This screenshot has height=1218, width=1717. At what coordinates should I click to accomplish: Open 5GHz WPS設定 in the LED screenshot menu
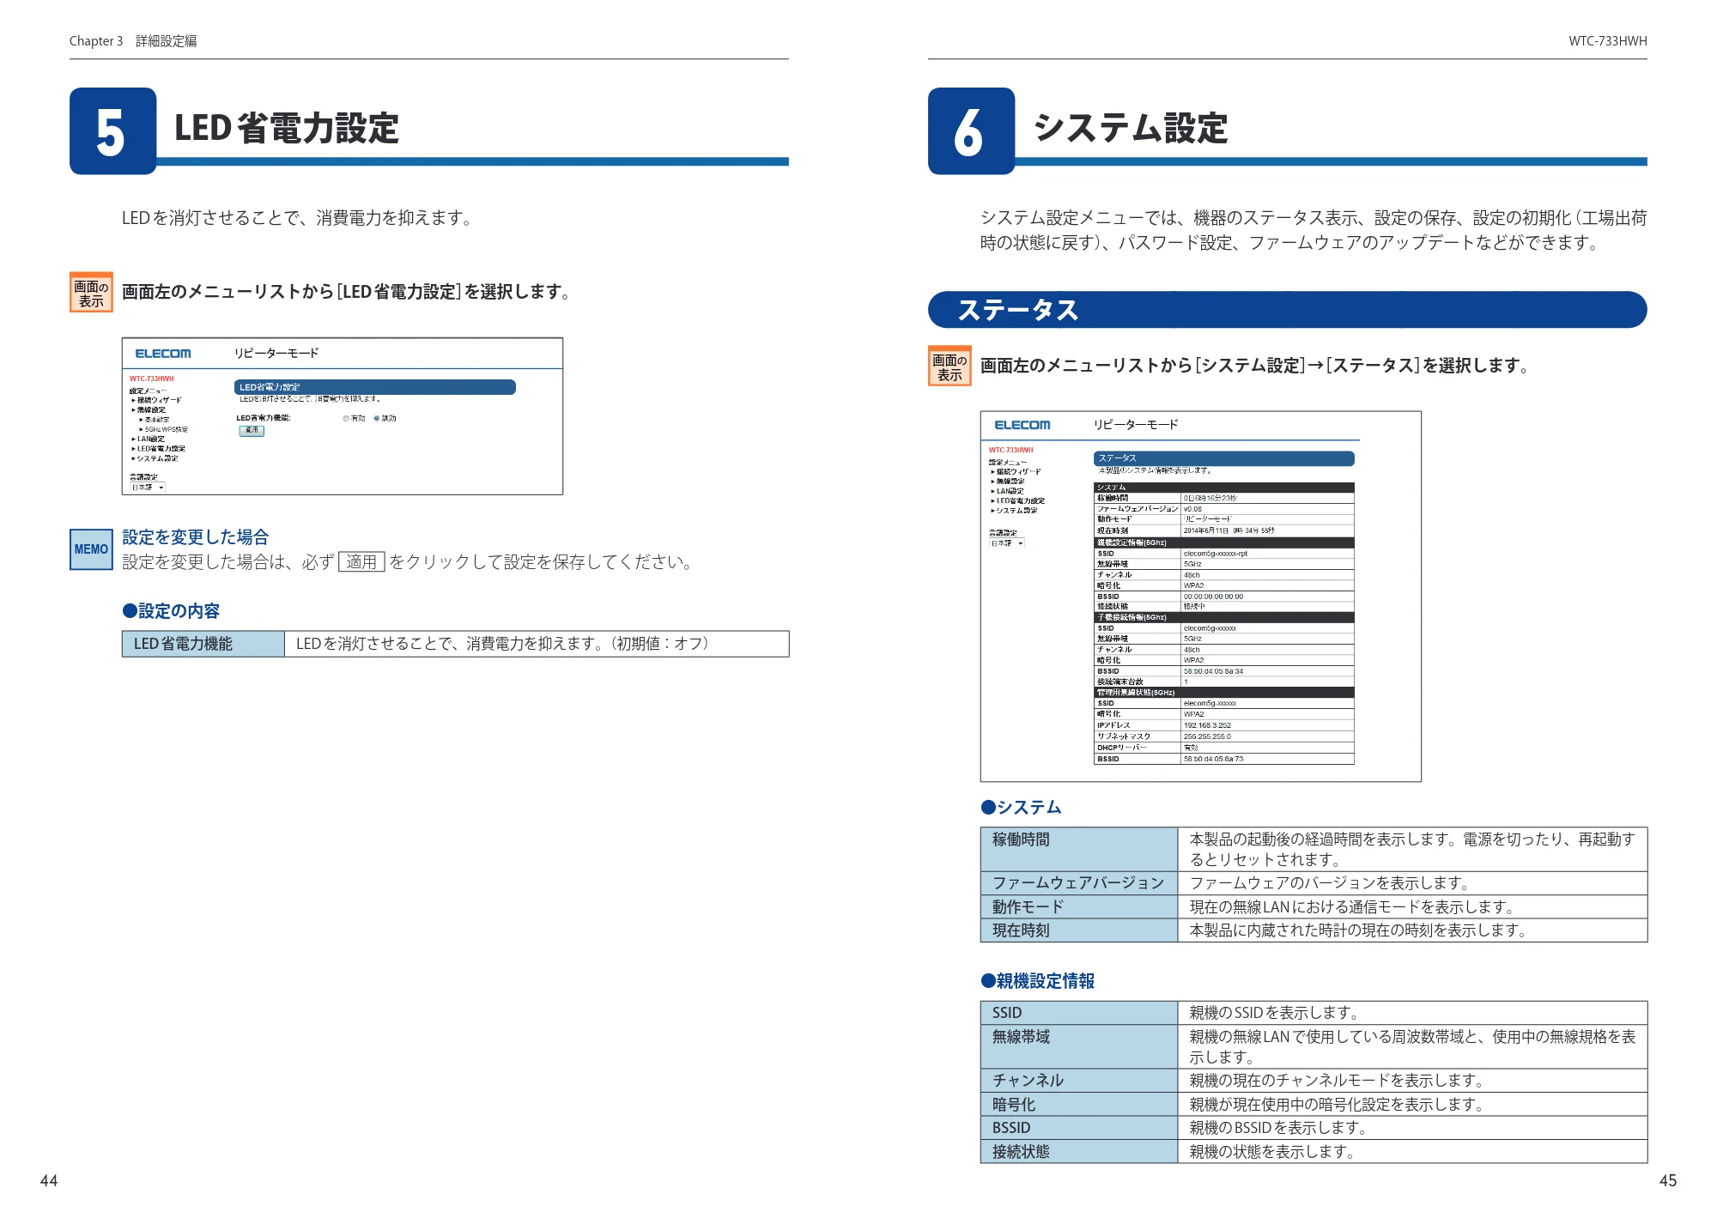[x=164, y=429]
